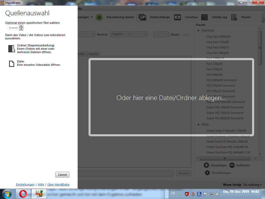Click the Entfernen preset button label
Screen dimensions: 265x199
point(243,165)
